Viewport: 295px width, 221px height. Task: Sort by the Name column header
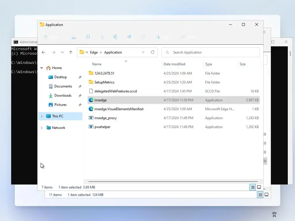[97, 64]
